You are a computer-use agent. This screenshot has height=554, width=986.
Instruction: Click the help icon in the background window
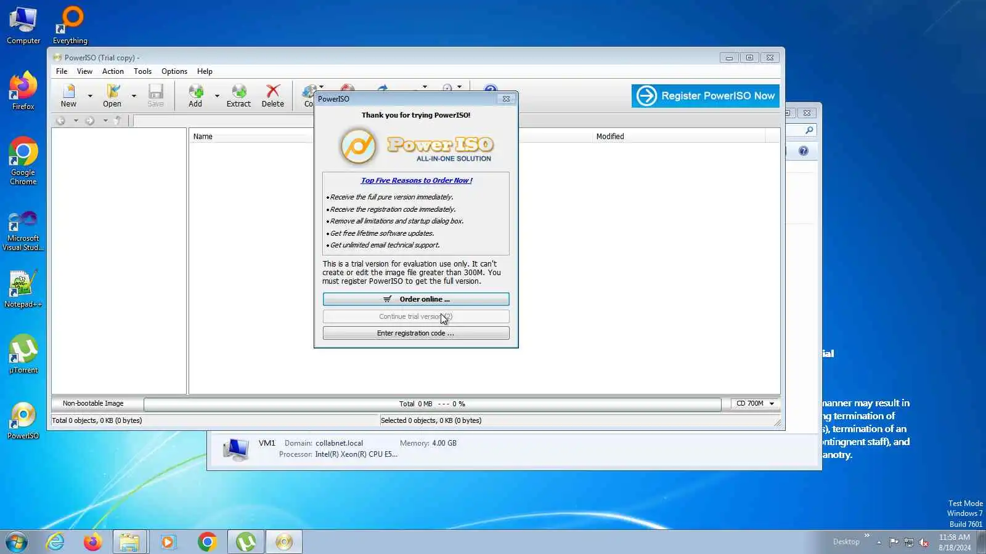804,151
